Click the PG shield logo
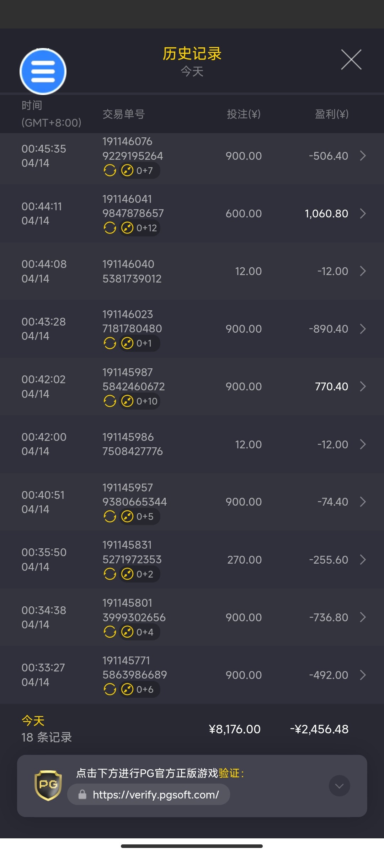Image resolution: width=384 pixels, height=854 pixels. tap(48, 785)
